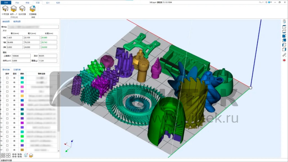Click the red layer platform icon

point(284,60)
